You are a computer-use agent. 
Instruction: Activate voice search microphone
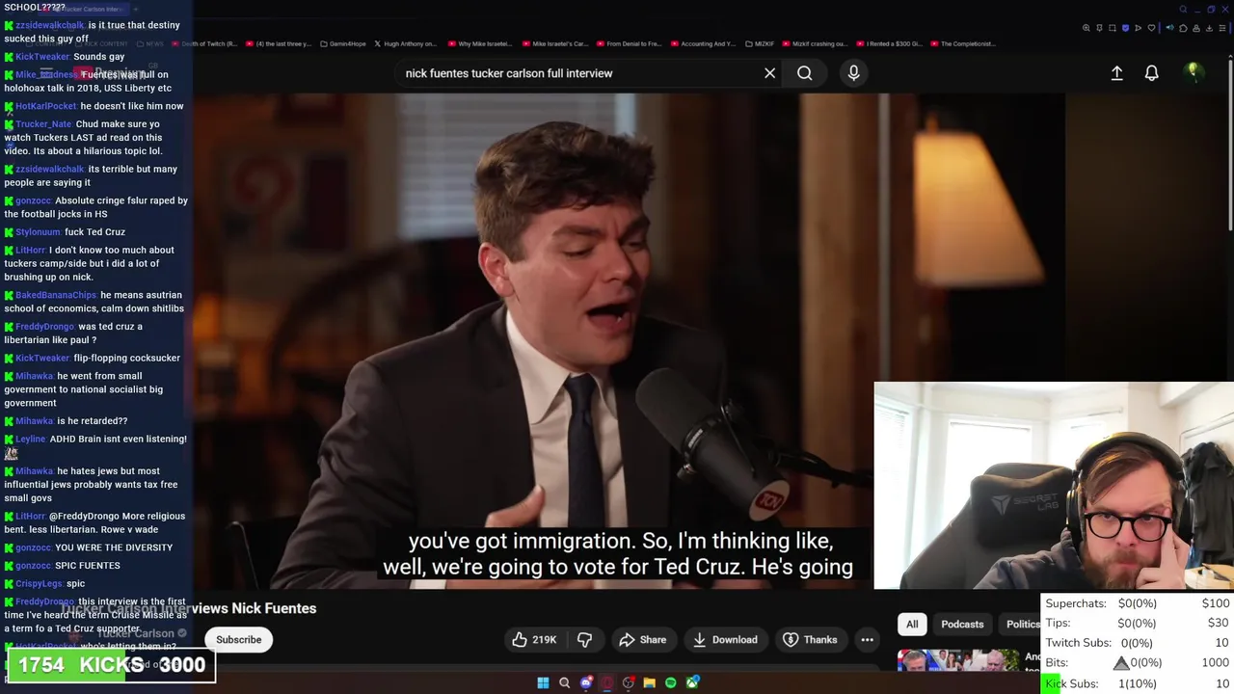click(853, 73)
